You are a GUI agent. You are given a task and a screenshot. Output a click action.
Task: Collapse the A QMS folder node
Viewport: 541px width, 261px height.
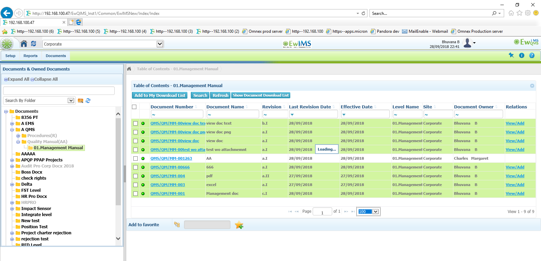click(12, 130)
